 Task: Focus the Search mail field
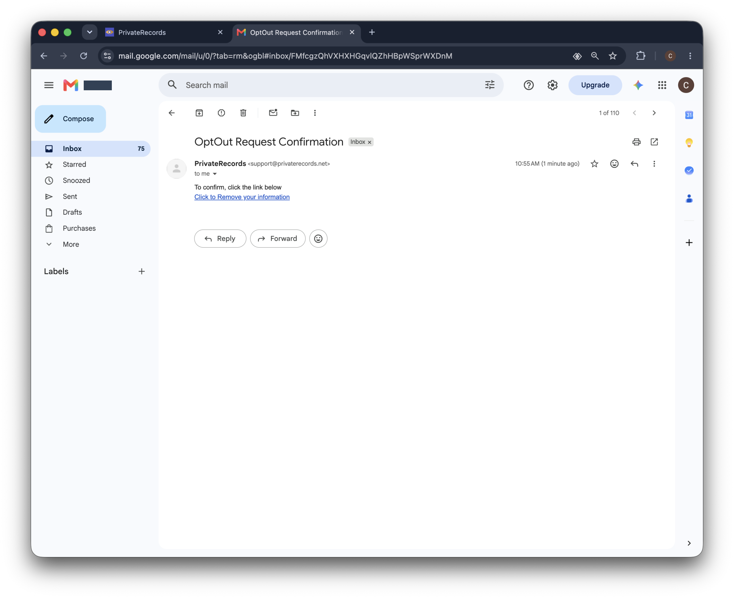click(331, 85)
